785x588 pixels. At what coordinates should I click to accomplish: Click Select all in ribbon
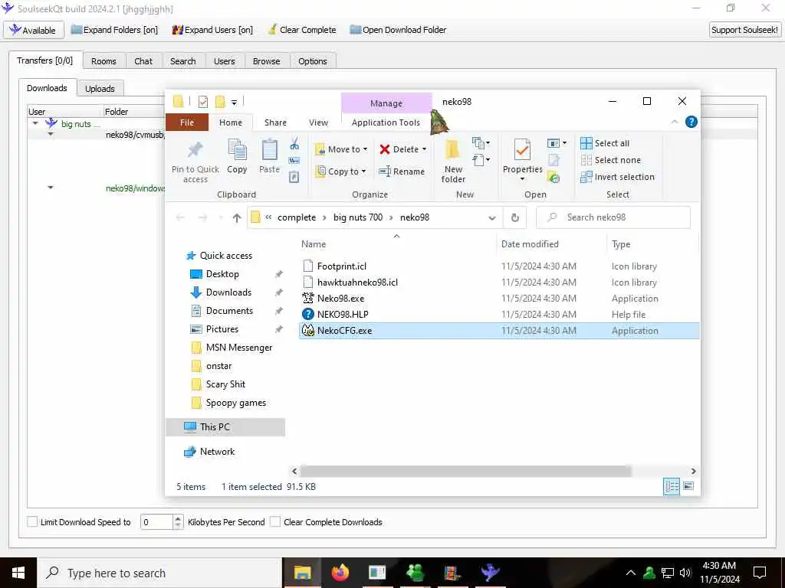(605, 143)
